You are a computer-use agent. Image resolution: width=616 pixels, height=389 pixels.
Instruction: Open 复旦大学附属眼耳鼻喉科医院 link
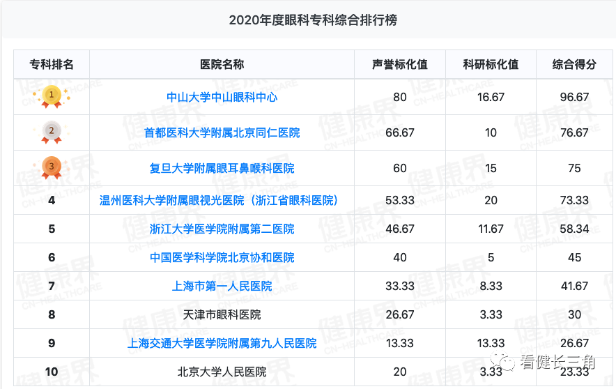tap(222, 168)
